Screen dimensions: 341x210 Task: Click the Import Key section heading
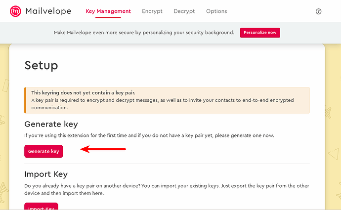click(x=46, y=174)
